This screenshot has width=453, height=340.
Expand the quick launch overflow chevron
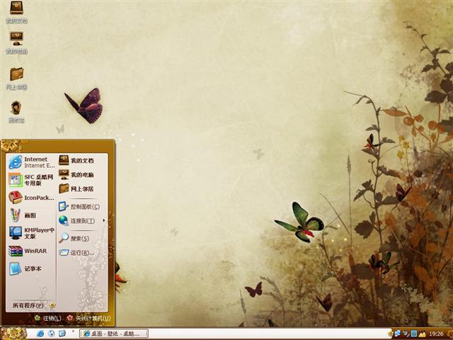pyautogui.click(x=73, y=331)
